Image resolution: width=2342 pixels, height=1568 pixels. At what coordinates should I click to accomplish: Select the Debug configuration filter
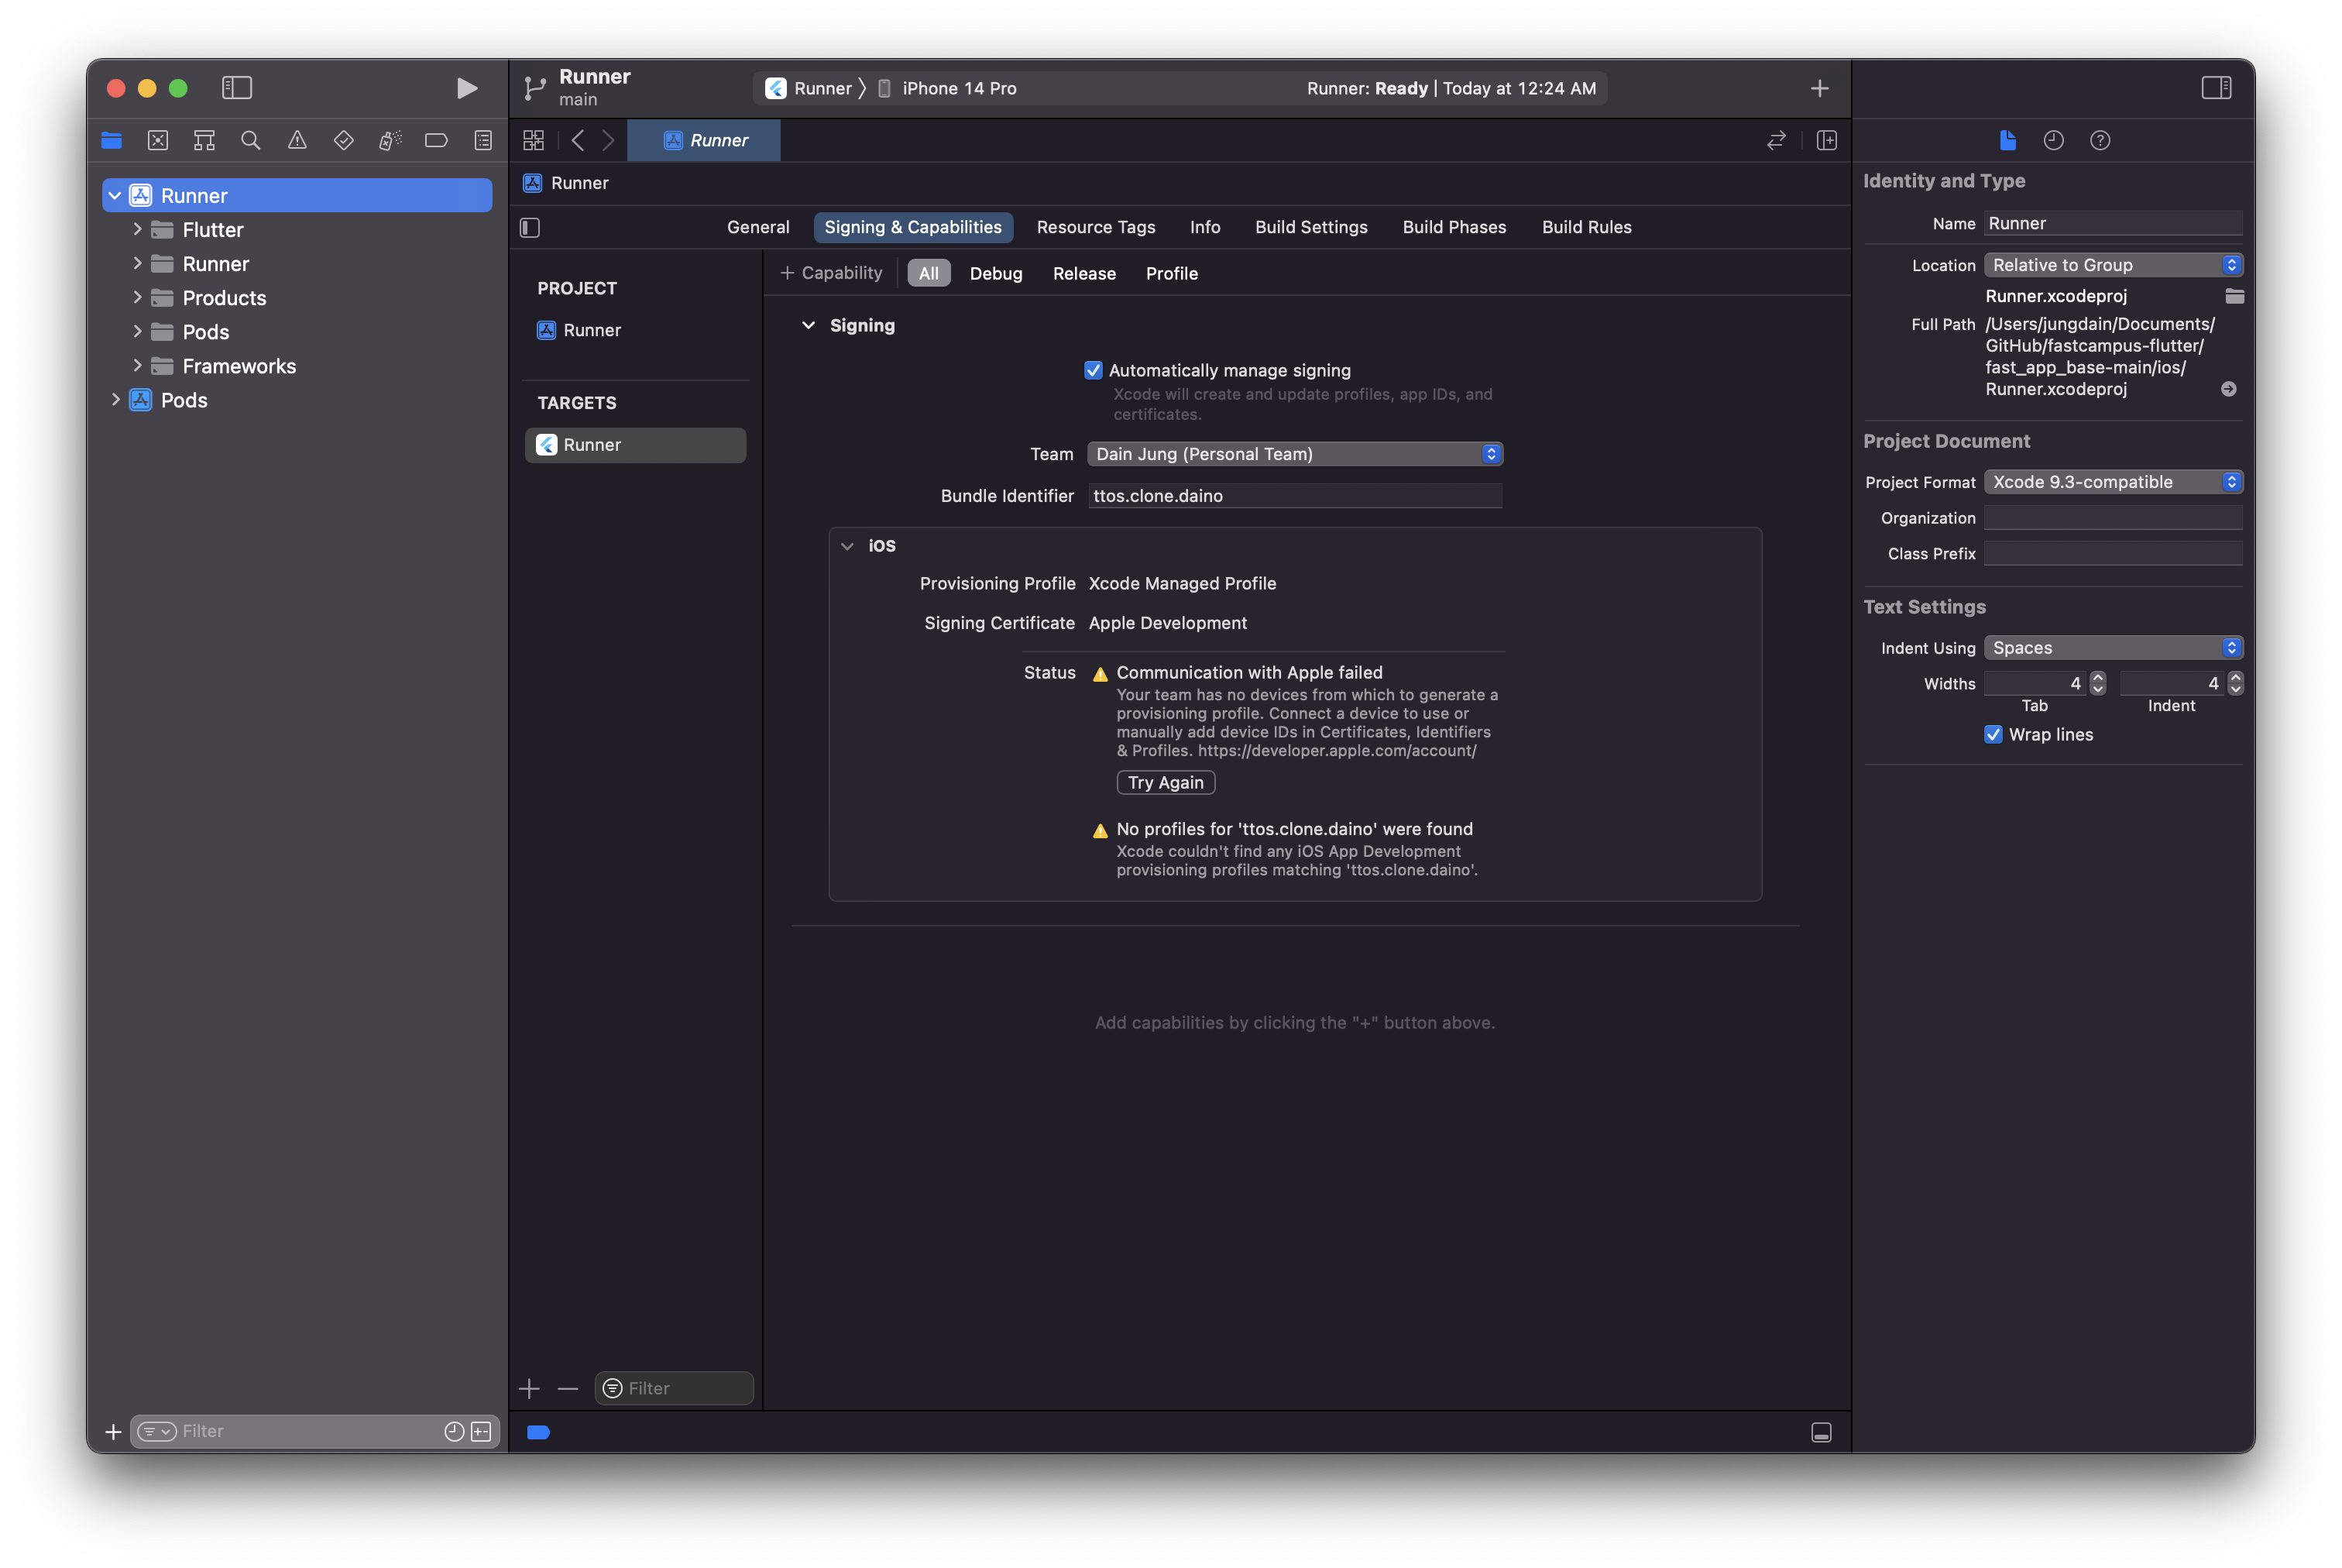(995, 273)
